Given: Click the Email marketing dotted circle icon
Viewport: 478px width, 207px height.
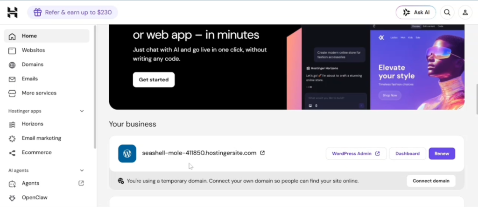Looking at the screenshot, I should coord(12,138).
